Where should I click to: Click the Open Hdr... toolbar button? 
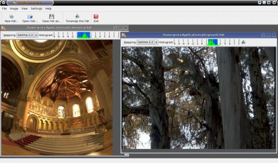click(30, 19)
